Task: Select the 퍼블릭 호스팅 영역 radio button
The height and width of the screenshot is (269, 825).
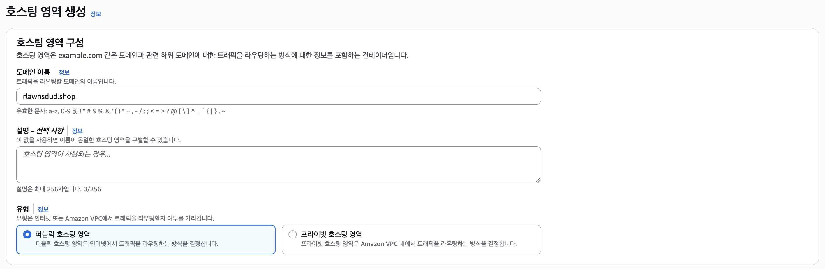Action: [27, 234]
